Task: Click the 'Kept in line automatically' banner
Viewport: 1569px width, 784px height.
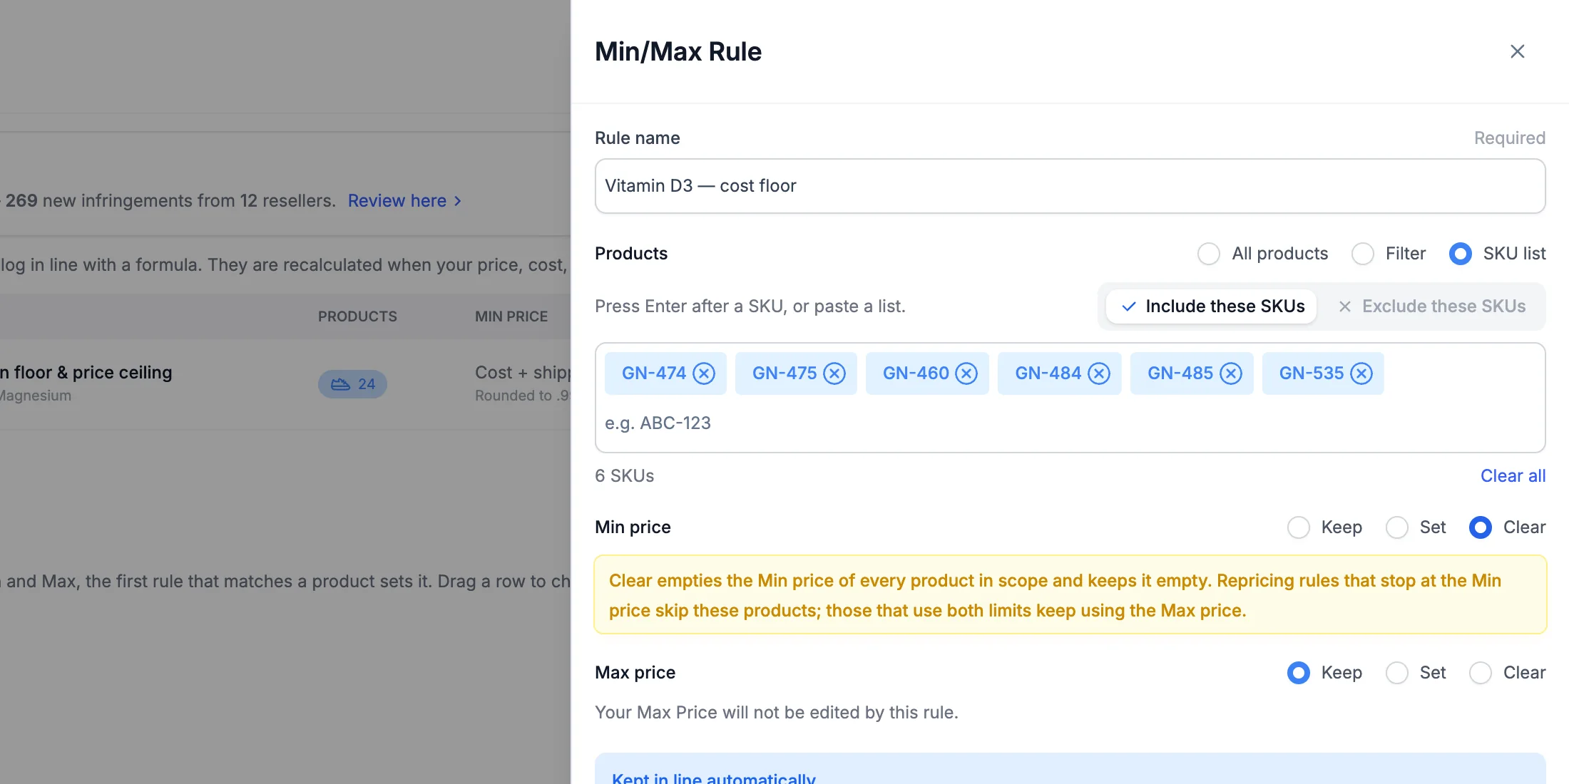Action: pos(1070,770)
